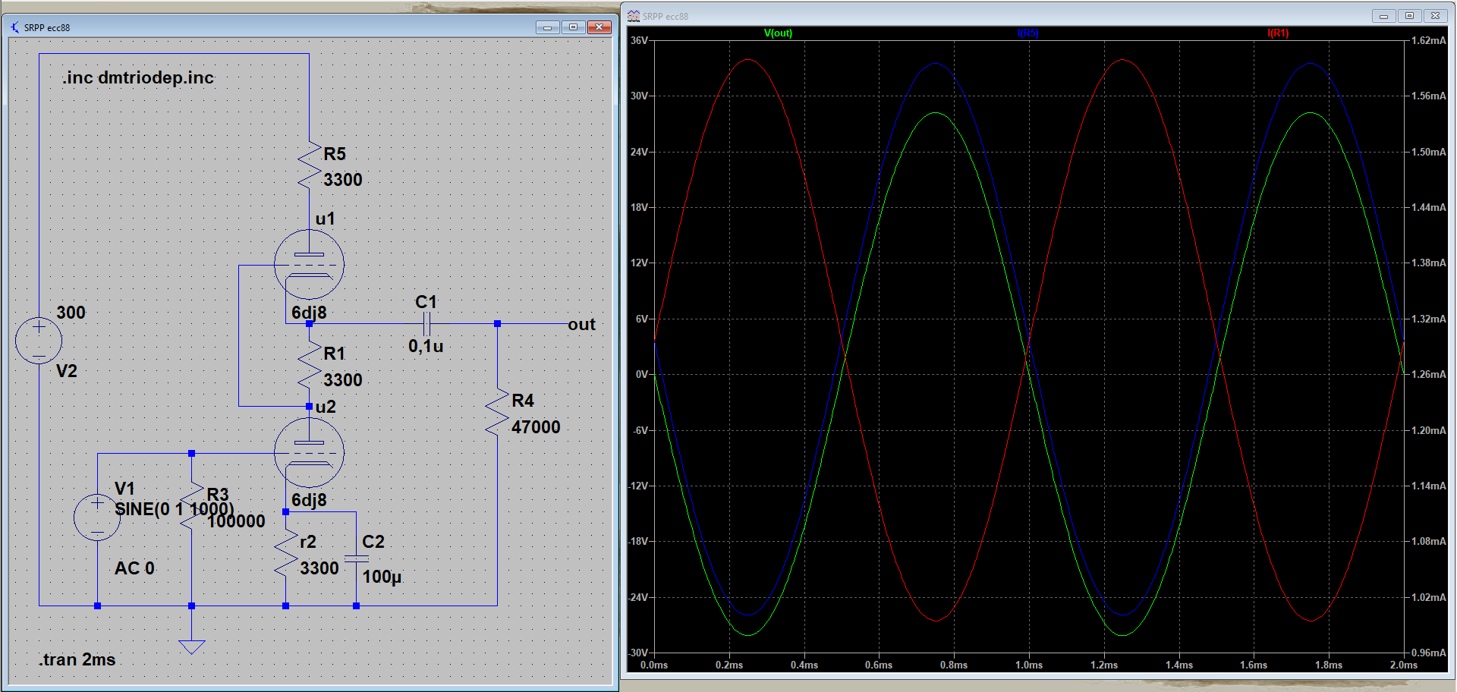Select the lower triode tube u2
This screenshot has height=692, width=1457.
click(x=309, y=453)
